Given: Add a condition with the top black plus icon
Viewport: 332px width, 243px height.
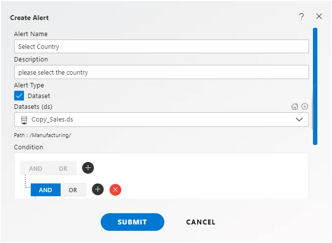Looking at the screenshot, I should coord(88,168).
